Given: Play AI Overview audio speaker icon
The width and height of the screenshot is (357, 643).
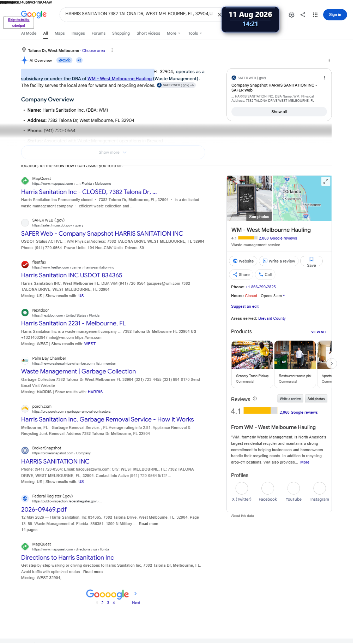Looking at the screenshot, I should tap(79, 60).
